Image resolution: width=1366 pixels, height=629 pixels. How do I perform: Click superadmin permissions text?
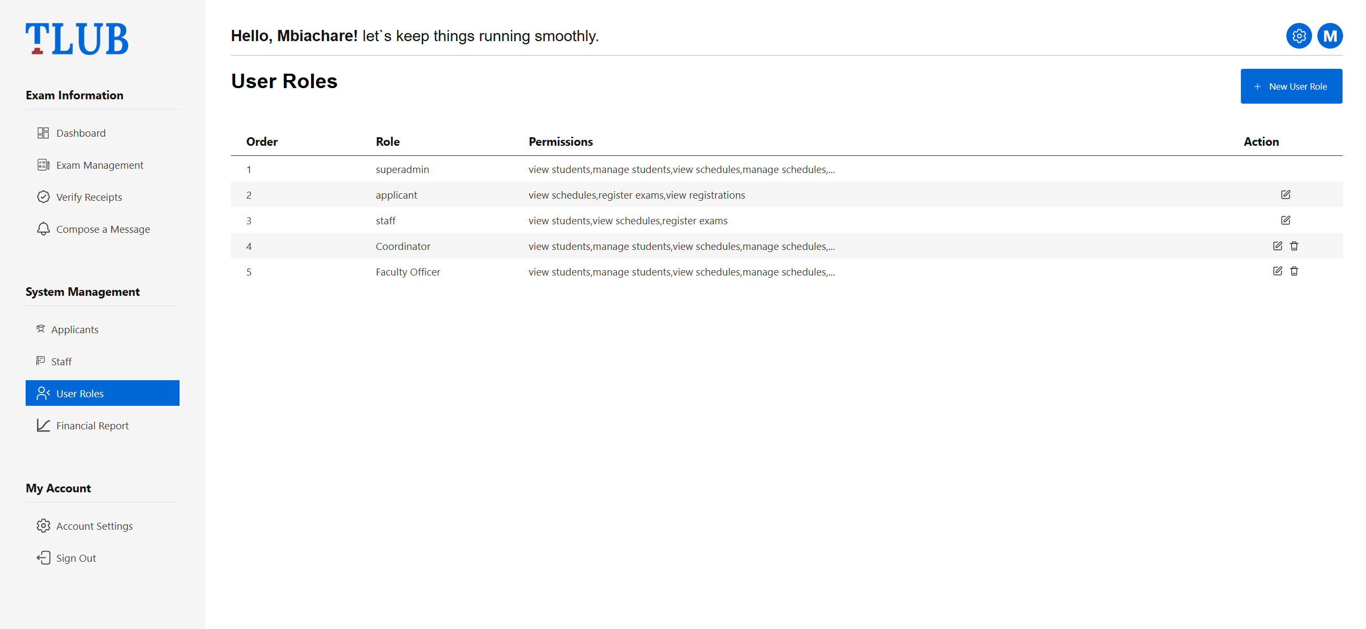pos(681,169)
